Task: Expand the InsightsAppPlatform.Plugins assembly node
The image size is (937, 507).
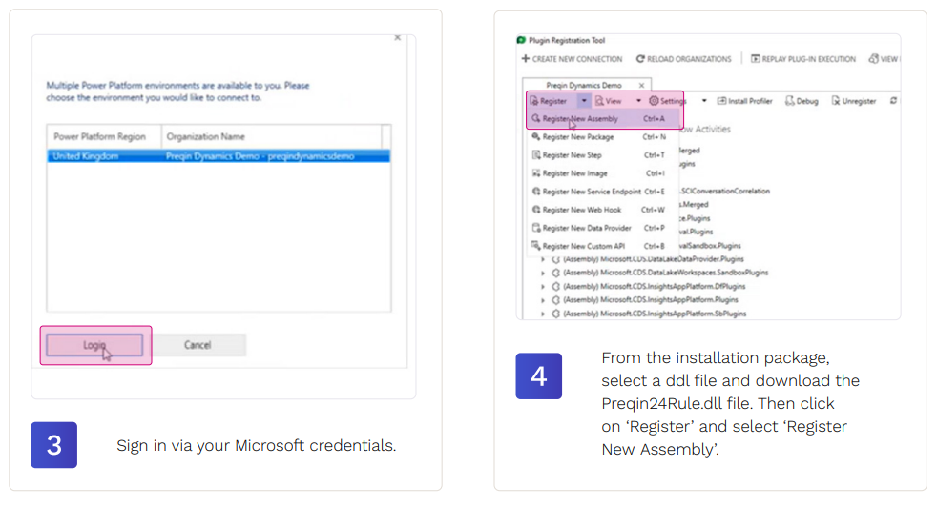Action: (543, 300)
